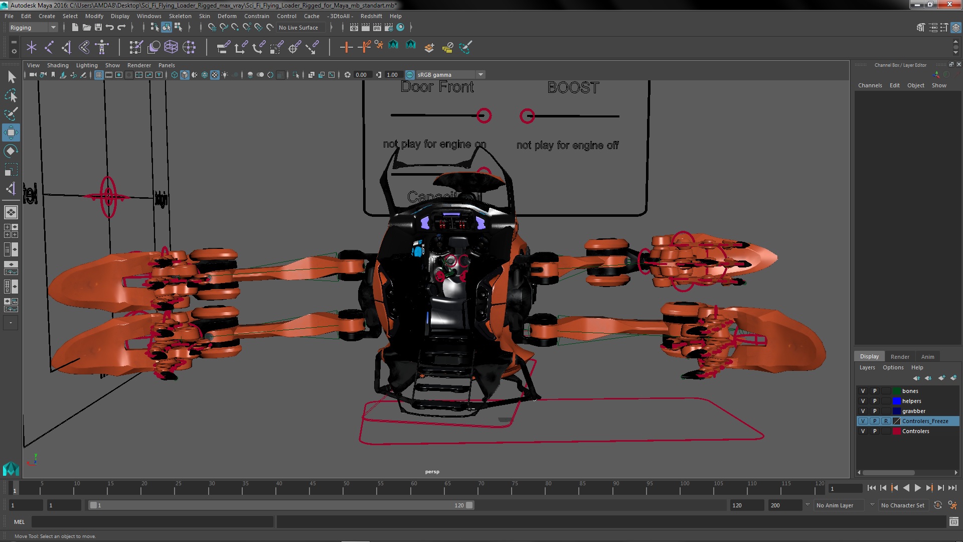Viewport: 963px width, 542px height.
Task: Toggle playback P for bones layer
Action: click(x=875, y=391)
